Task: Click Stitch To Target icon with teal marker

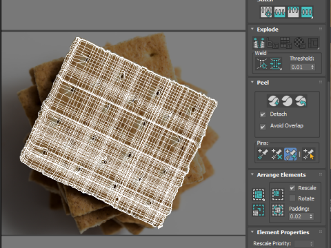Action: [x=266, y=12]
